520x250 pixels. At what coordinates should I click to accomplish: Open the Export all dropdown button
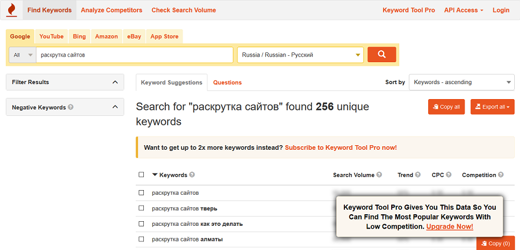click(492, 107)
